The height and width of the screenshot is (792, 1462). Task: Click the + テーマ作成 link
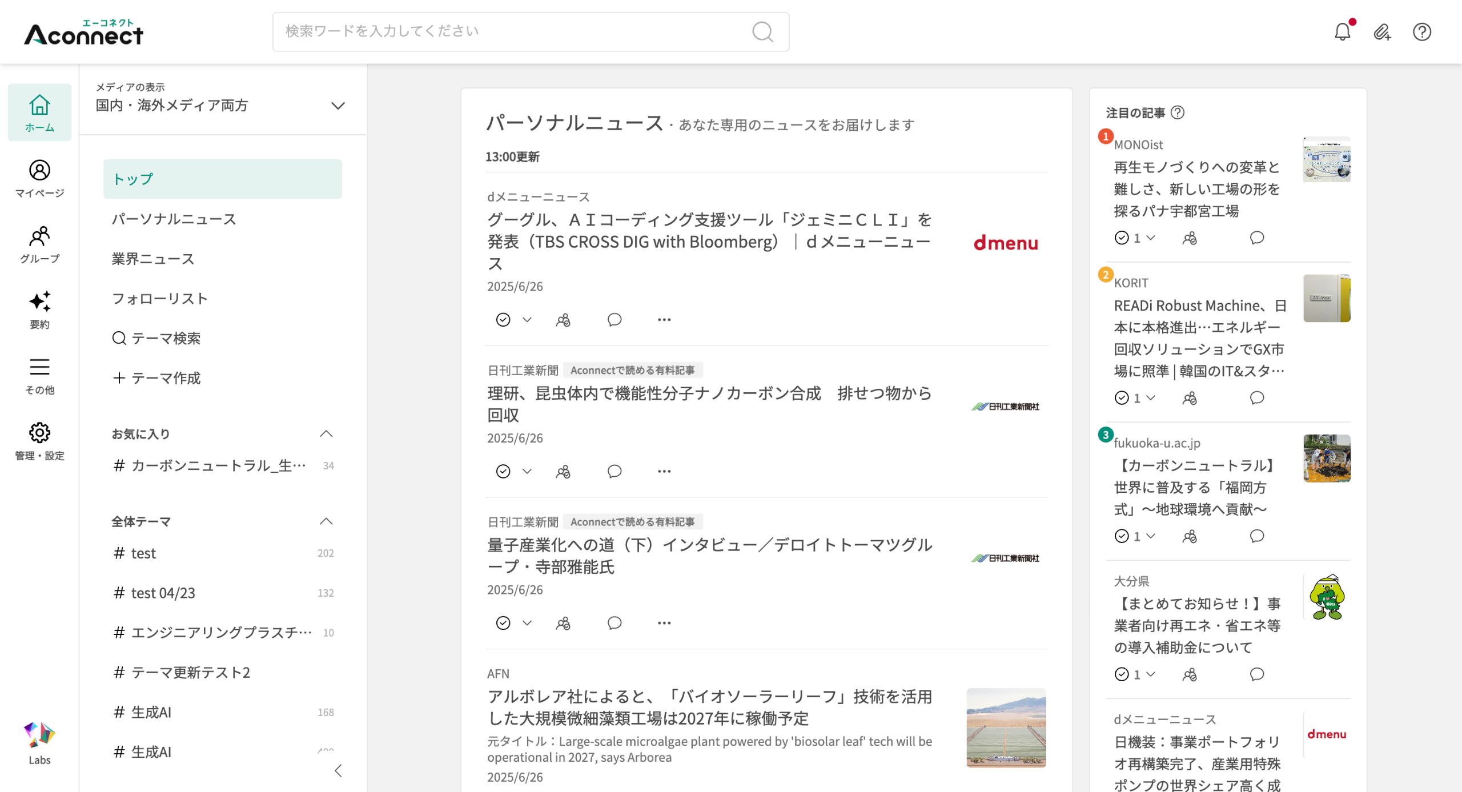point(157,378)
